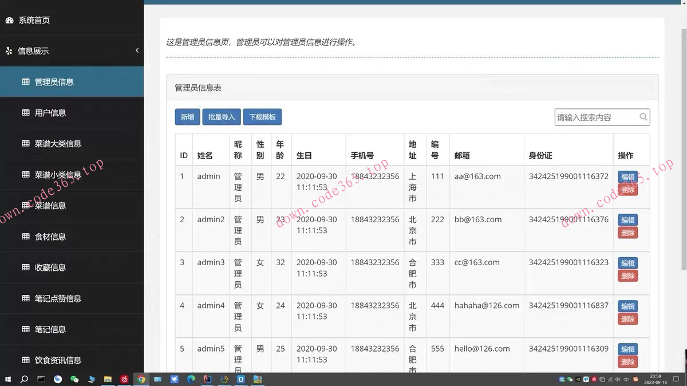Click the 新增 button
Image resolution: width=687 pixels, height=386 pixels.
[x=187, y=116]
